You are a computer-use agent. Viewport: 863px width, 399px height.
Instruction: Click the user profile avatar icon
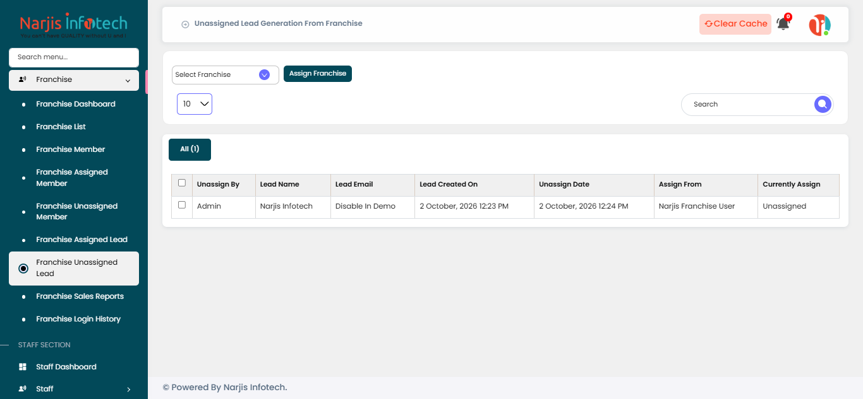[819, 25]
